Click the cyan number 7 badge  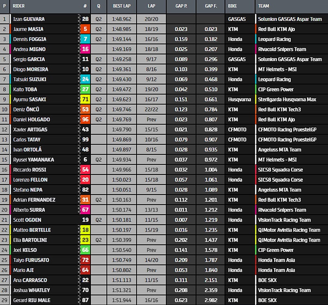[85, 39]
